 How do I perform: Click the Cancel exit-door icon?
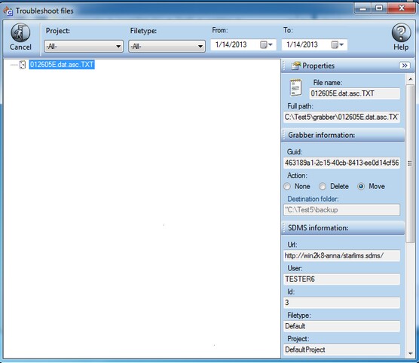point(20,32)
